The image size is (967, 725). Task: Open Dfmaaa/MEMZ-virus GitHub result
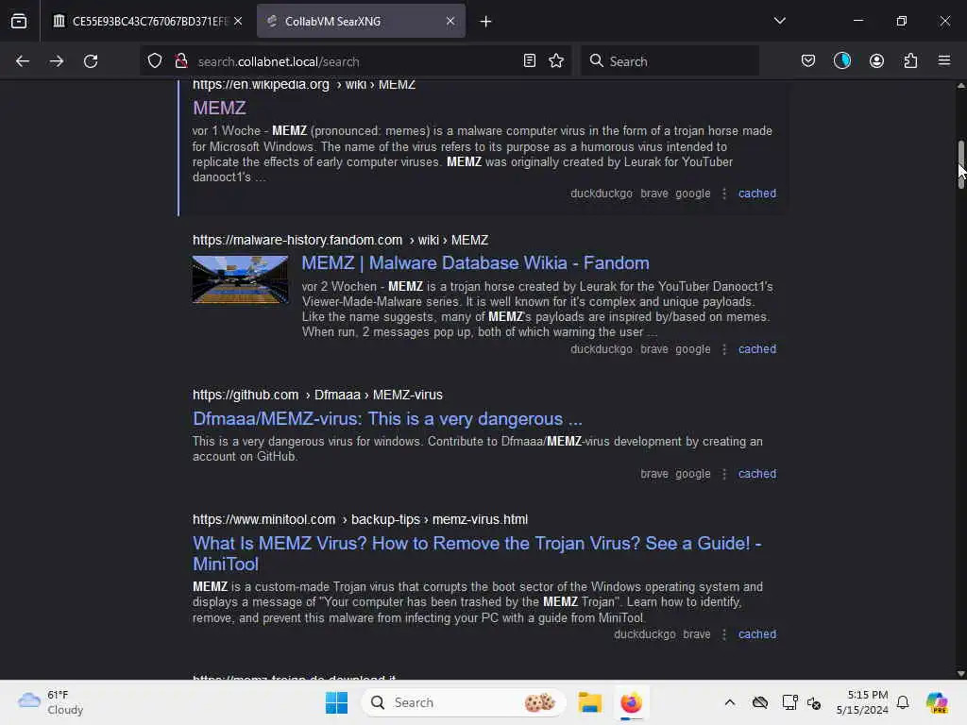click(x=387, y=418)
